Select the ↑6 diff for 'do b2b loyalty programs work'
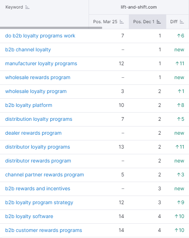Screen dimensions: 189x238 point(180,36)
